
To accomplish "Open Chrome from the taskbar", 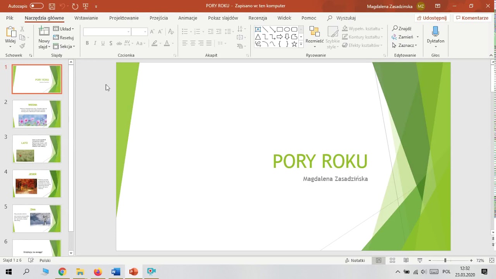I will click(x=62, y=272).
